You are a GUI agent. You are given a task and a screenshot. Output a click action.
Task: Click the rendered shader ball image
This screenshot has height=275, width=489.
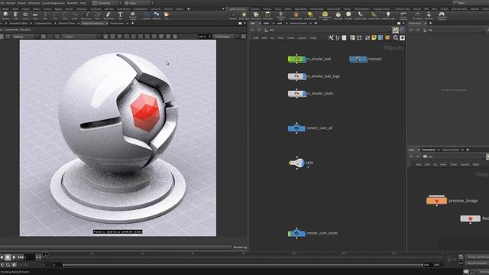click(x=118, y=138)
